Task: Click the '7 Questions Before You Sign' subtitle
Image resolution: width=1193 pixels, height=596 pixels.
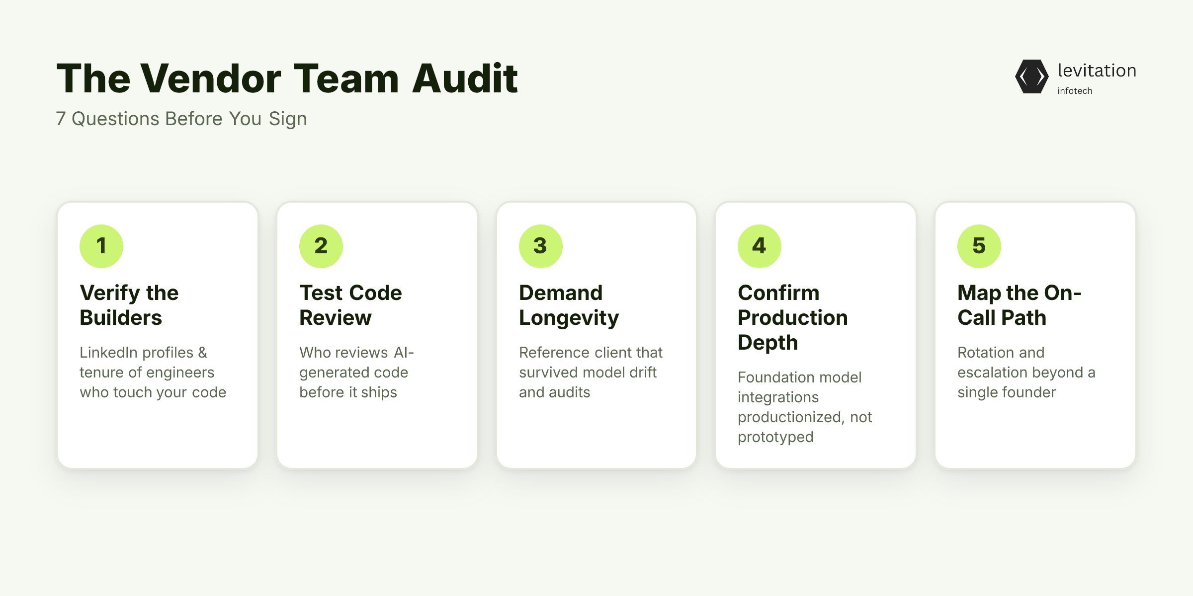Action: coord(181,119)
